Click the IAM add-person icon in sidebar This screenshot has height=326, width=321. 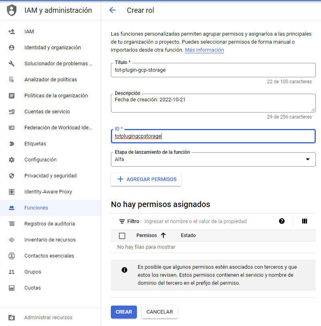click(x=12, y=31)
